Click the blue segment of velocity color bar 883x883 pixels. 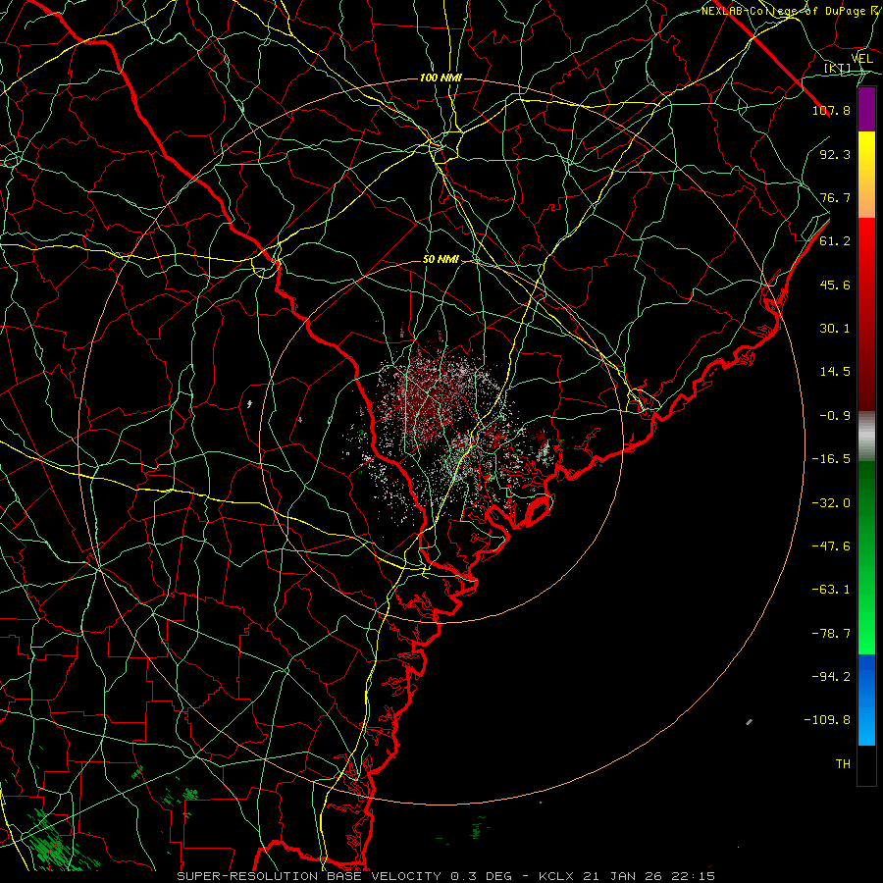click(x=866, y=700)
